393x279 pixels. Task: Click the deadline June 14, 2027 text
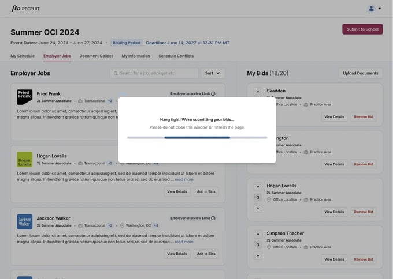(x=188, y=43)
